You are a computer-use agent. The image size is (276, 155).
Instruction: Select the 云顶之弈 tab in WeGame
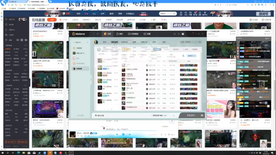(124, 42)
